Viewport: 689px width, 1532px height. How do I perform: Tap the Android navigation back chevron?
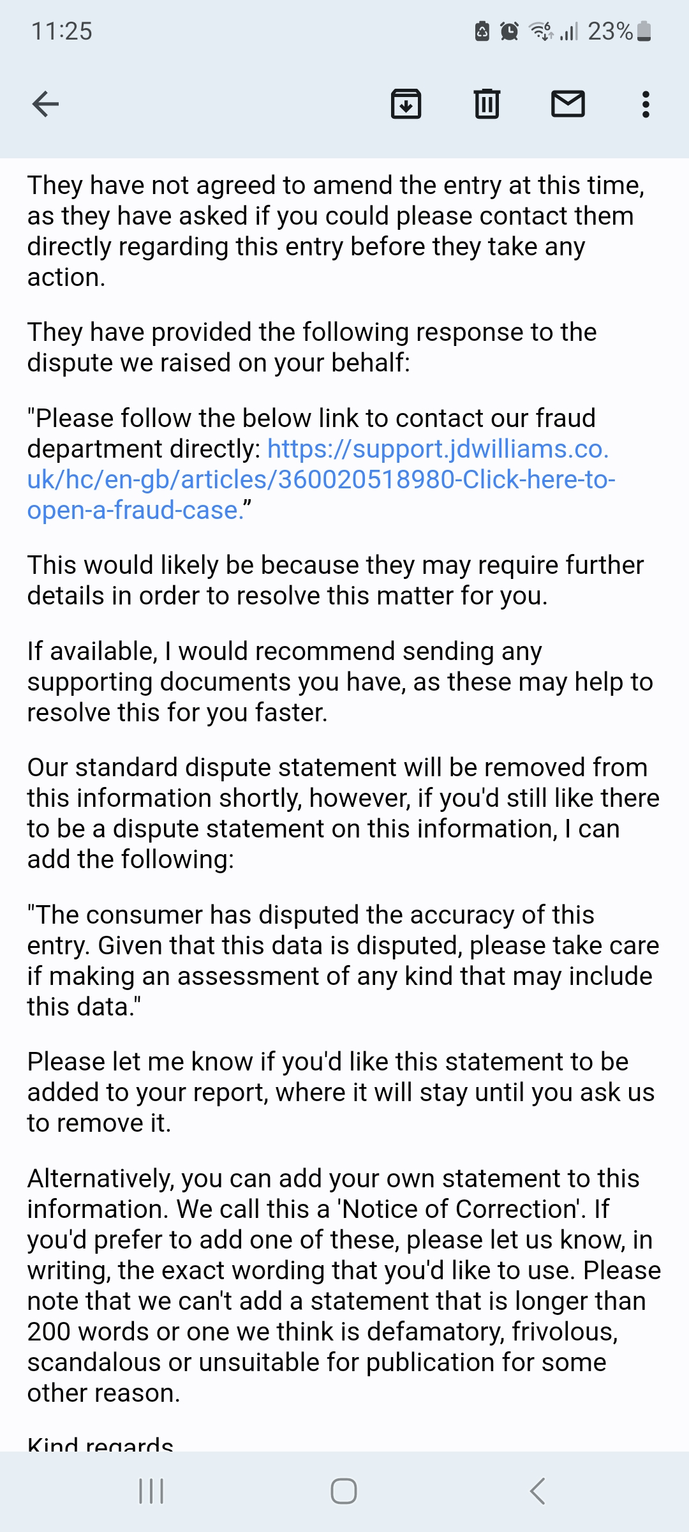pos(538,1491)
